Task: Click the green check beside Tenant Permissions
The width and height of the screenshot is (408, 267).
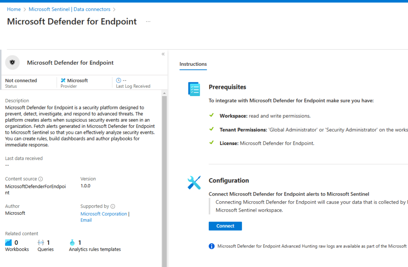Action: point(212,129)
